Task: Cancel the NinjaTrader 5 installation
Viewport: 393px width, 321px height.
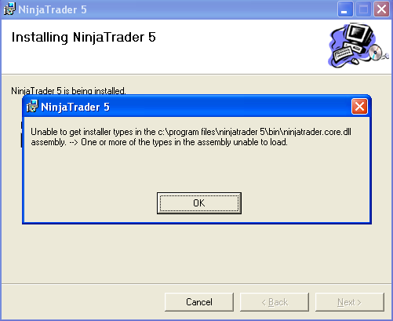Action: [199, 302]
